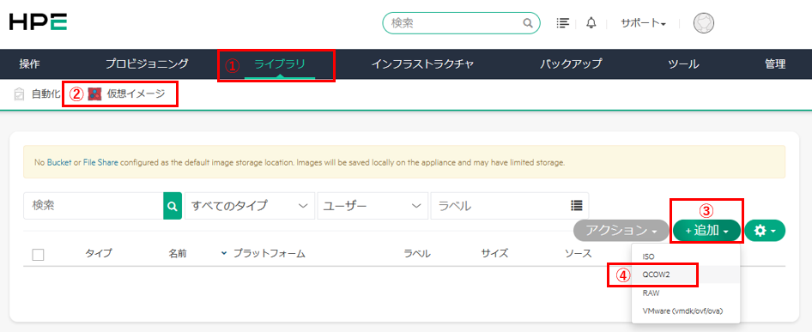The image size is (812, 332).
Task: Follow the File Share link in warning
Action: pos(100,163)
